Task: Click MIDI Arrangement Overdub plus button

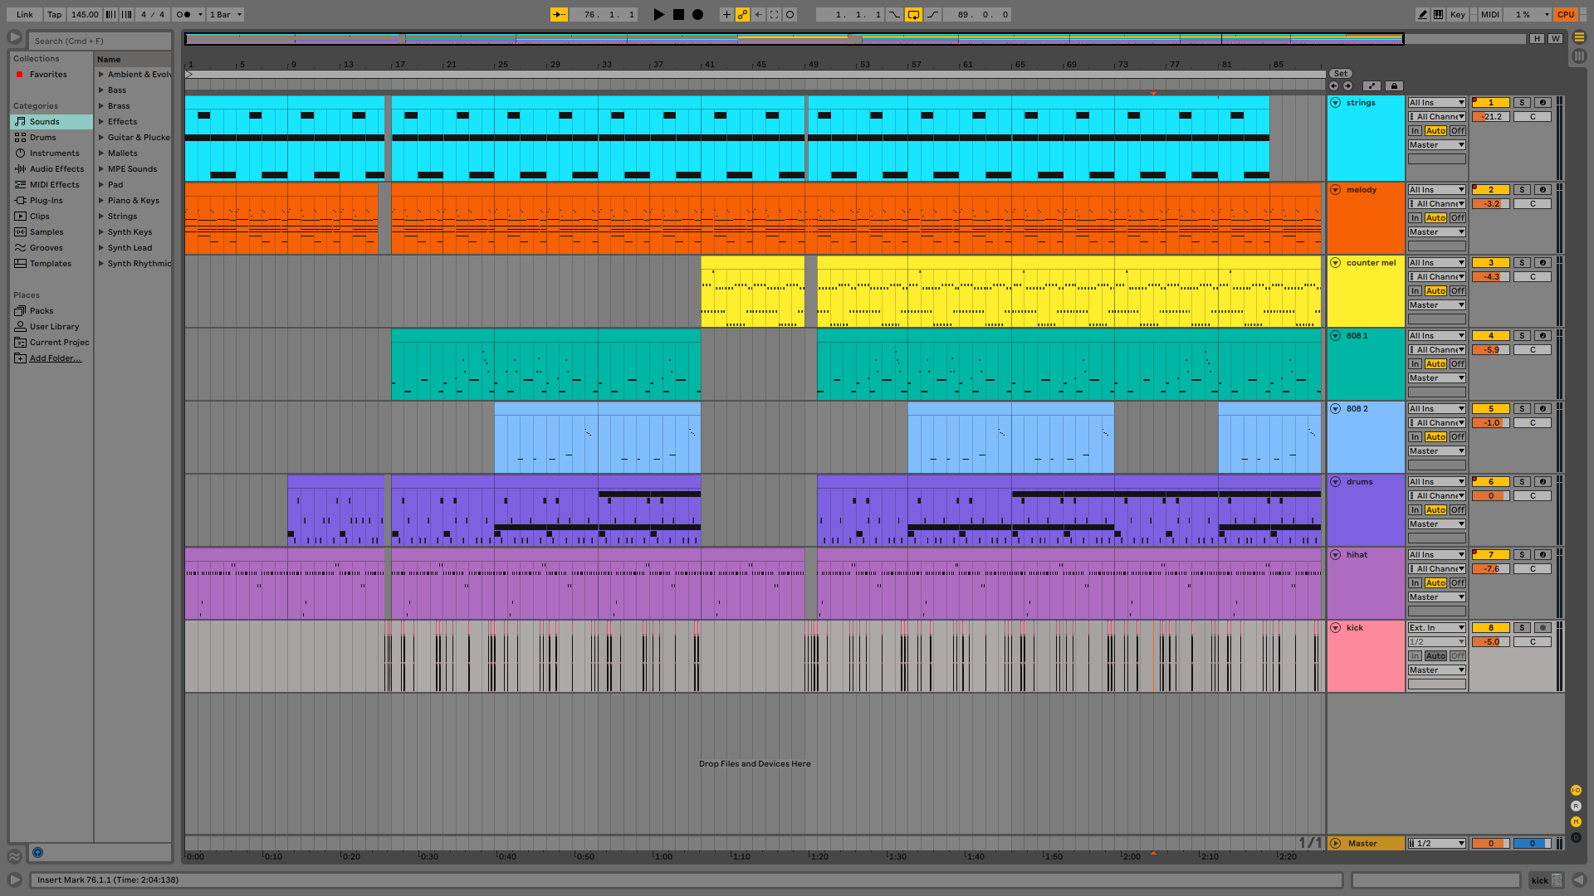Action: 726,14
